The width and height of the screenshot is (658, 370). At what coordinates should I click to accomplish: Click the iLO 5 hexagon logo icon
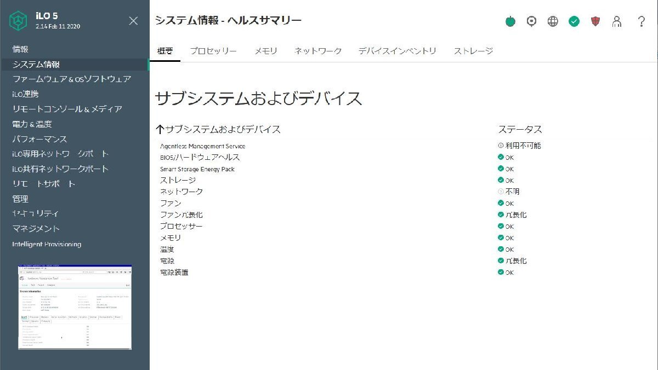[18, 20]
